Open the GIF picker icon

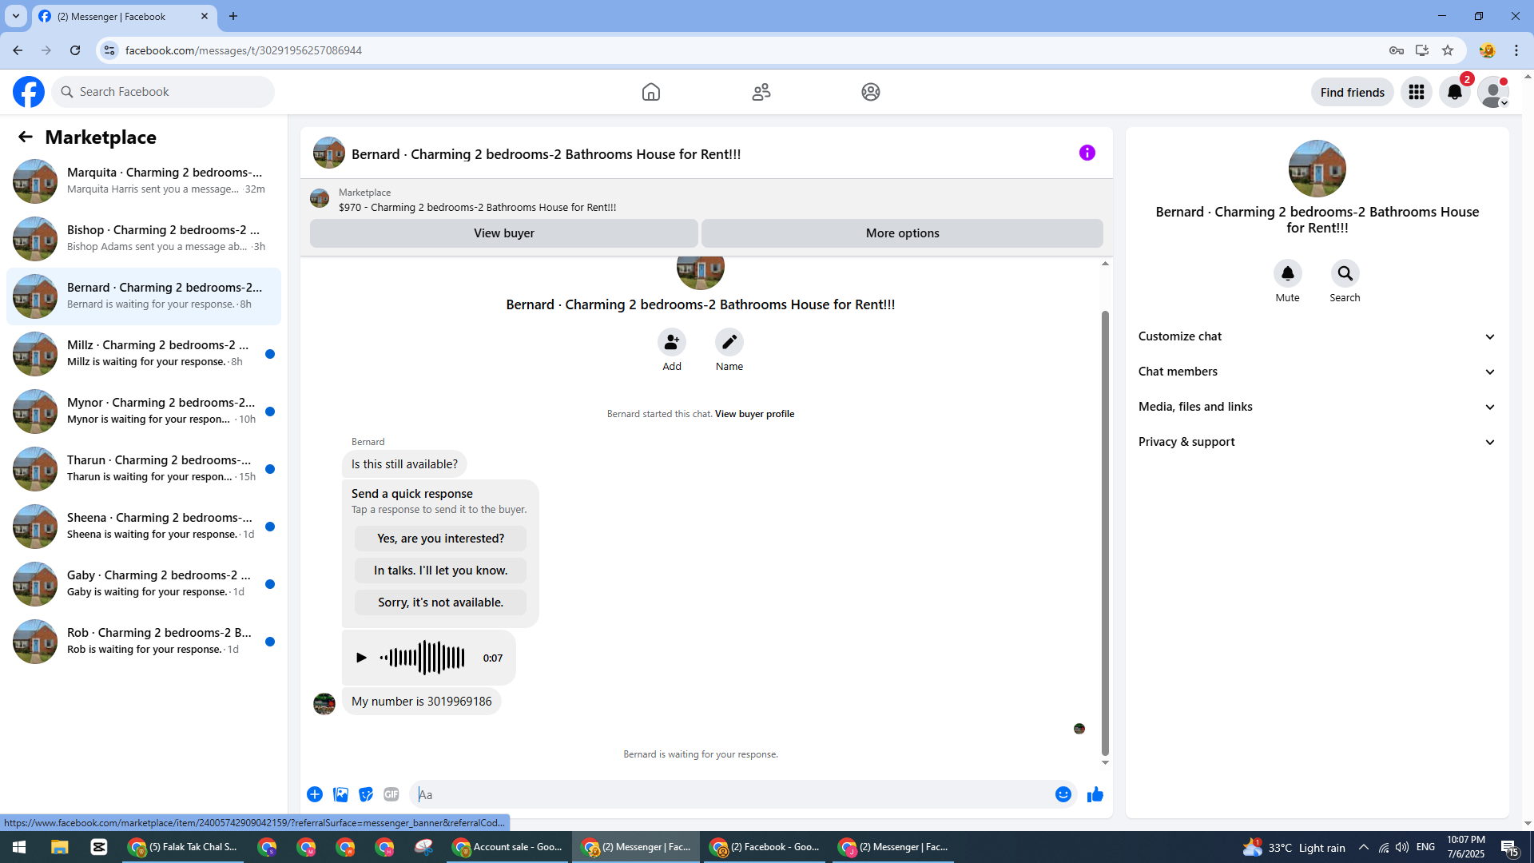(391, 794)
